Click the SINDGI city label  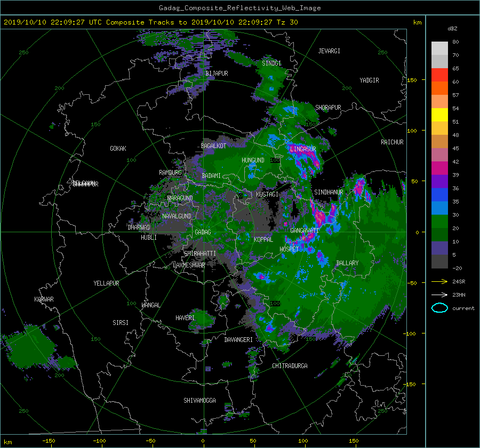click(271, 63)
